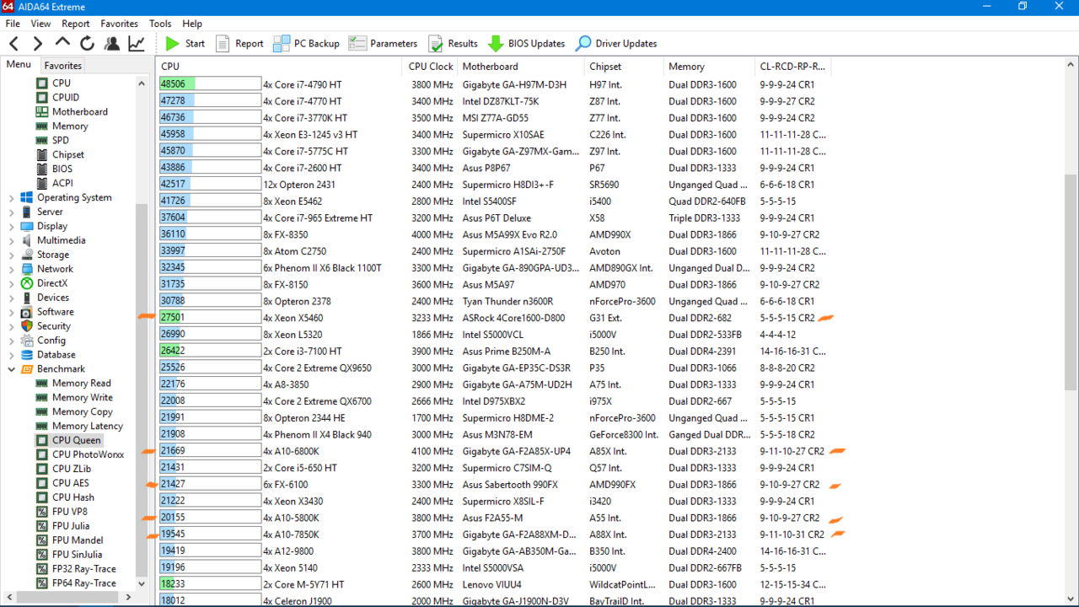Open the Help menu
The height and width of the screenshot is (607, 1079).
[x=192, y=24]
